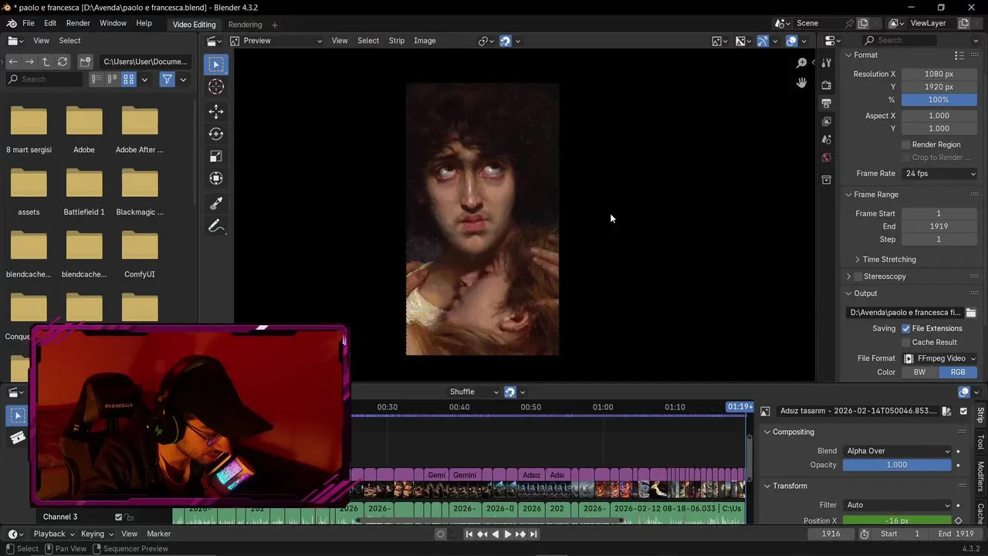The width and height of the screenshot is (988, 556).
Task: Click the zoom magnifier gizmo in preview
Action: [801, 63]
